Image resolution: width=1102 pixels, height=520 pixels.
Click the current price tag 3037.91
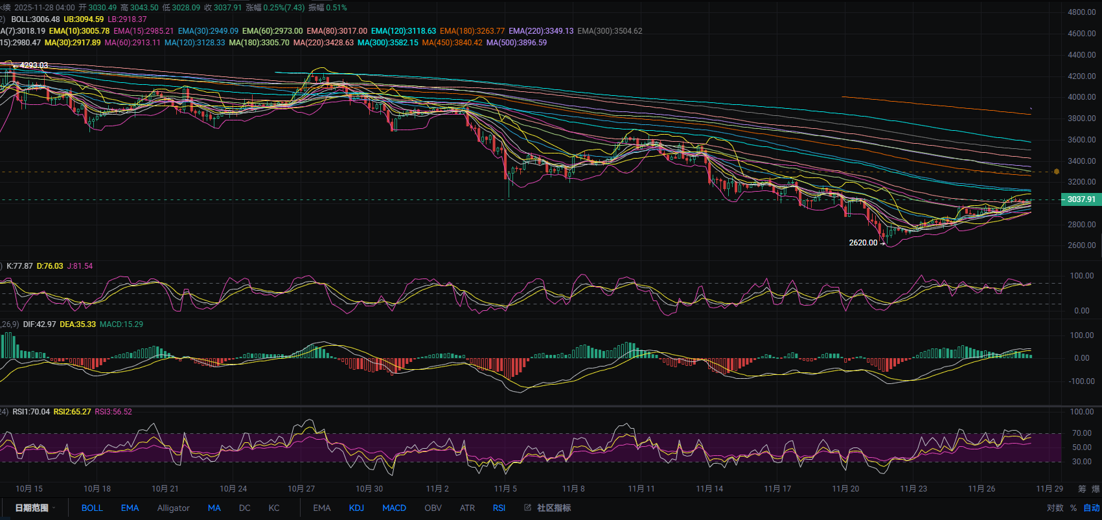point(1081,199)
